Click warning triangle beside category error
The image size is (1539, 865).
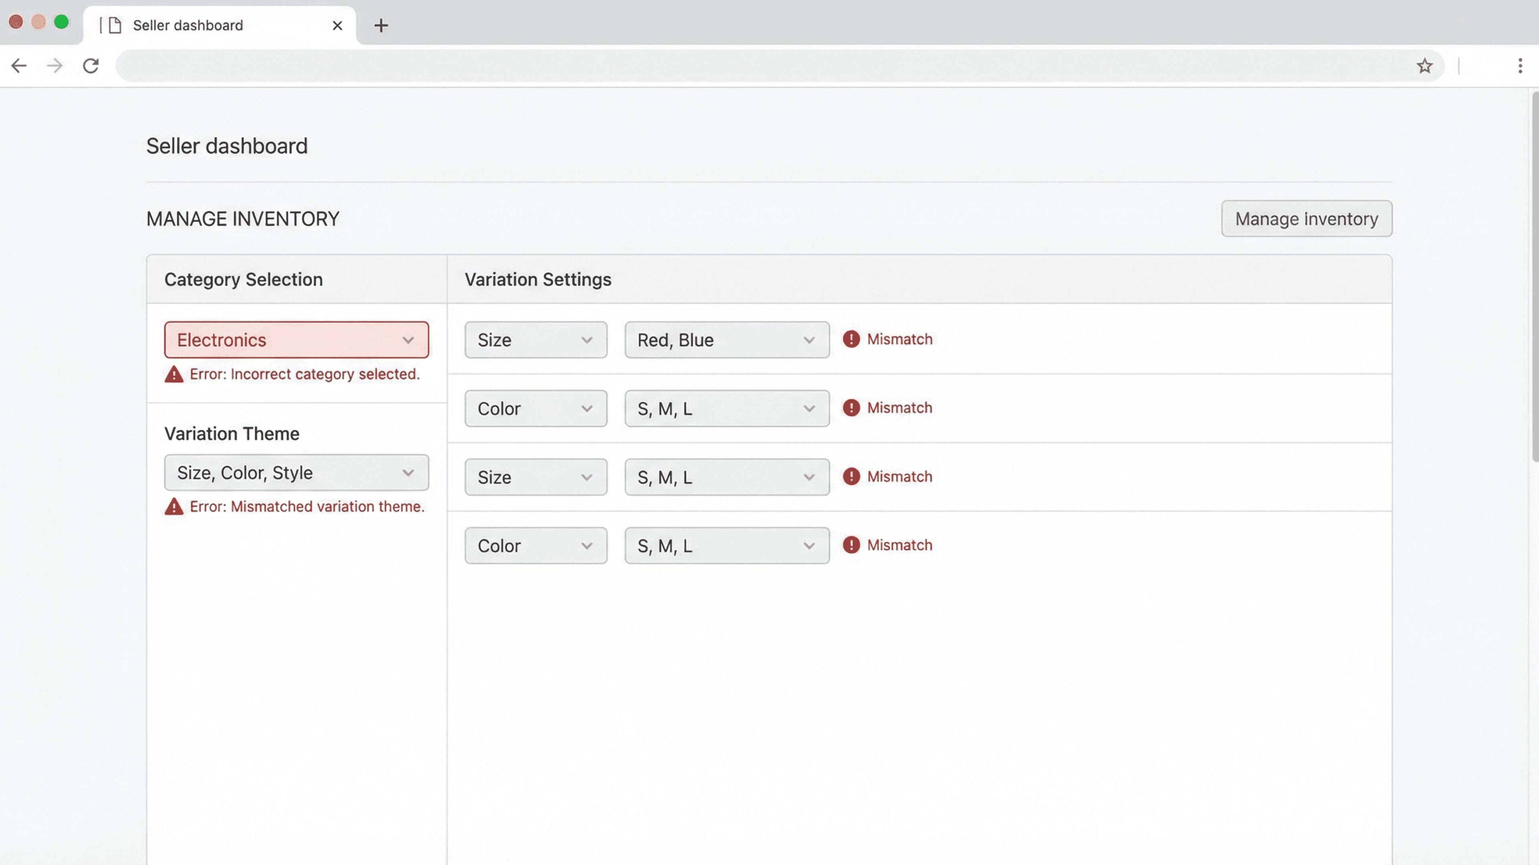pyautogui.click(x=174, y=374)
